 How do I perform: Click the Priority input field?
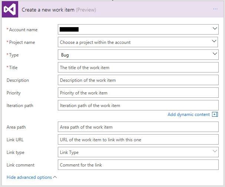point(138,93)
